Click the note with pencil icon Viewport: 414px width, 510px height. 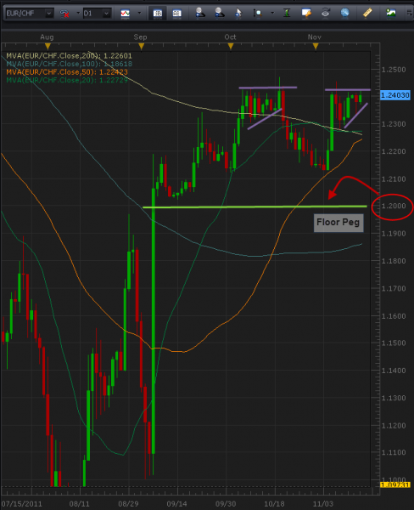coord(306,13)
